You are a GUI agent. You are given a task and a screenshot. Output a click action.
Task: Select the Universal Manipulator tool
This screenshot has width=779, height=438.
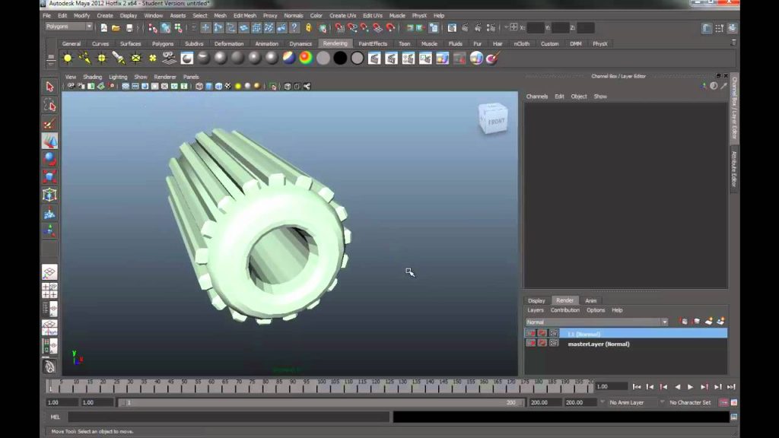point(49,195)
